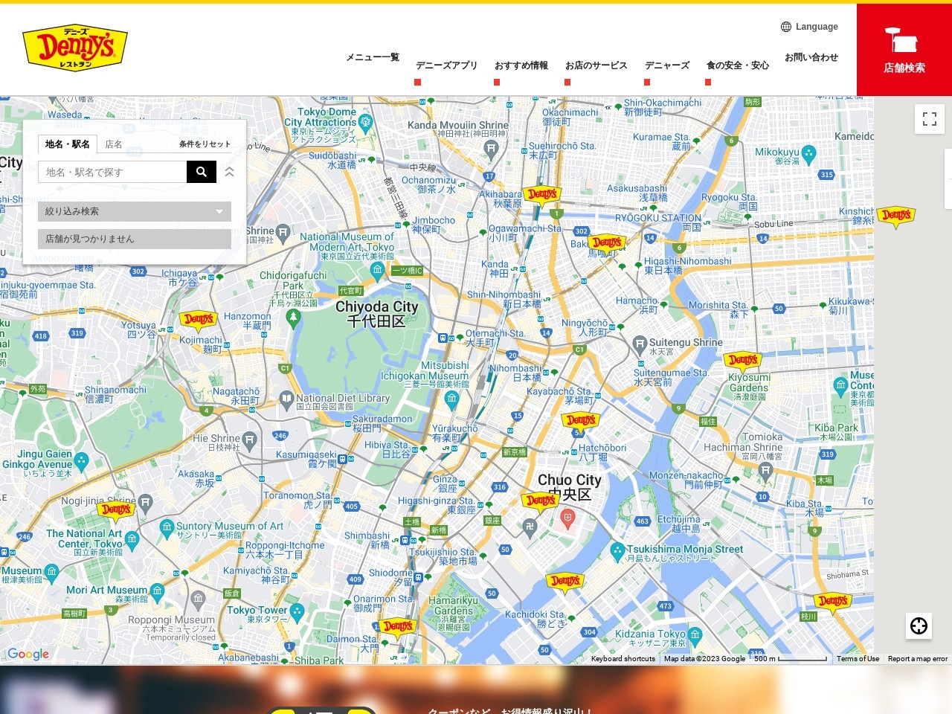
Task: Open the メニュー一覧 menu item
Action: click(x=373, y=57)
